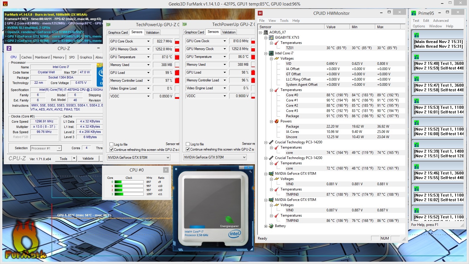This screenshot has width=469, height=264.
Task: Collapse the GIGABYTE X7V3 node
Action: click(266, 38)
